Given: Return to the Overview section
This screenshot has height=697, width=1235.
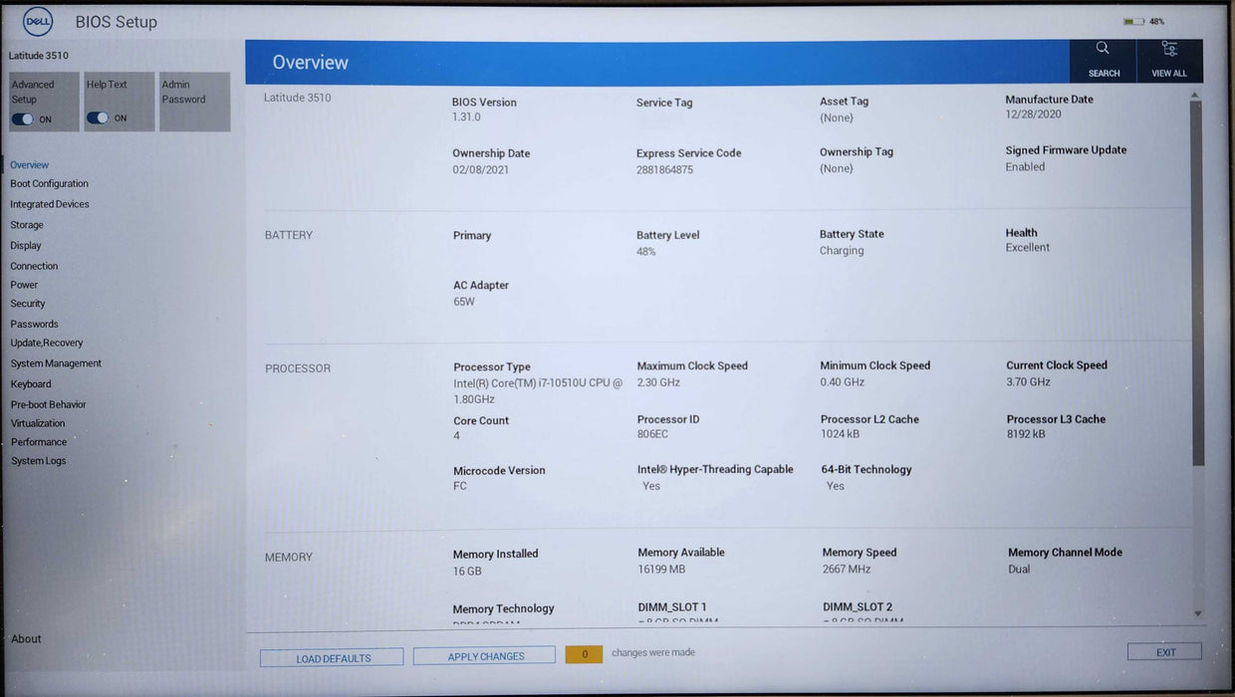Looking at the screenshot, I should tap(29, 164).
